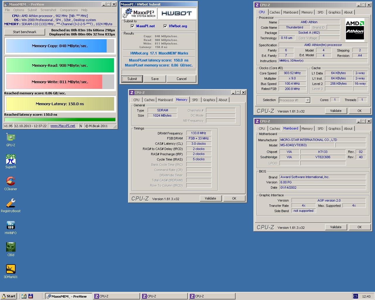Open the CCleaner desktop icon

11,181
